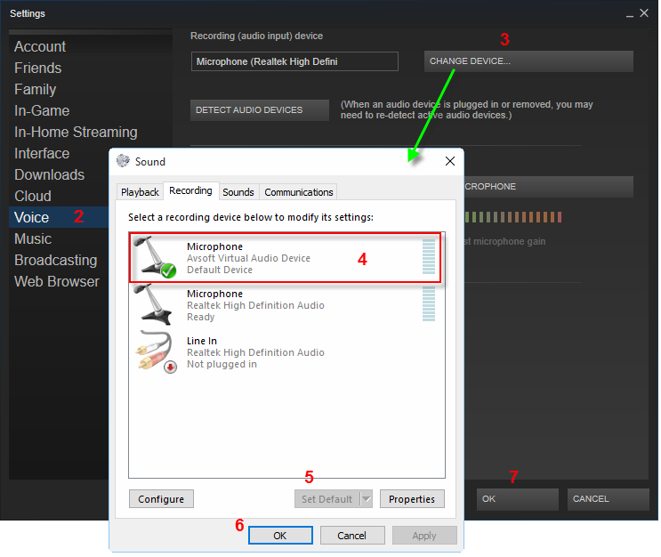Viewport: 661px width, 557px height.
Task: Click the Steam microphone level meter
Action: 513,217
